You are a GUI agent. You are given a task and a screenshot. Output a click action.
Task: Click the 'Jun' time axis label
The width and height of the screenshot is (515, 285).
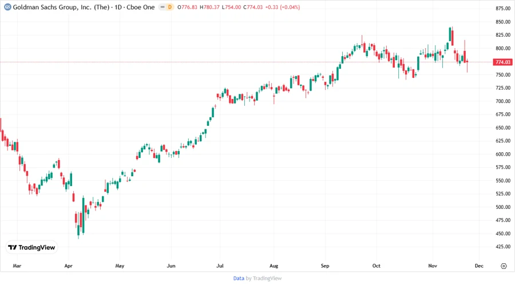pos(171,266)
